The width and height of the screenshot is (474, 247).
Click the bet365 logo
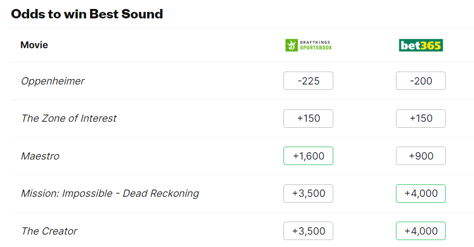click(x=421, y=45)
